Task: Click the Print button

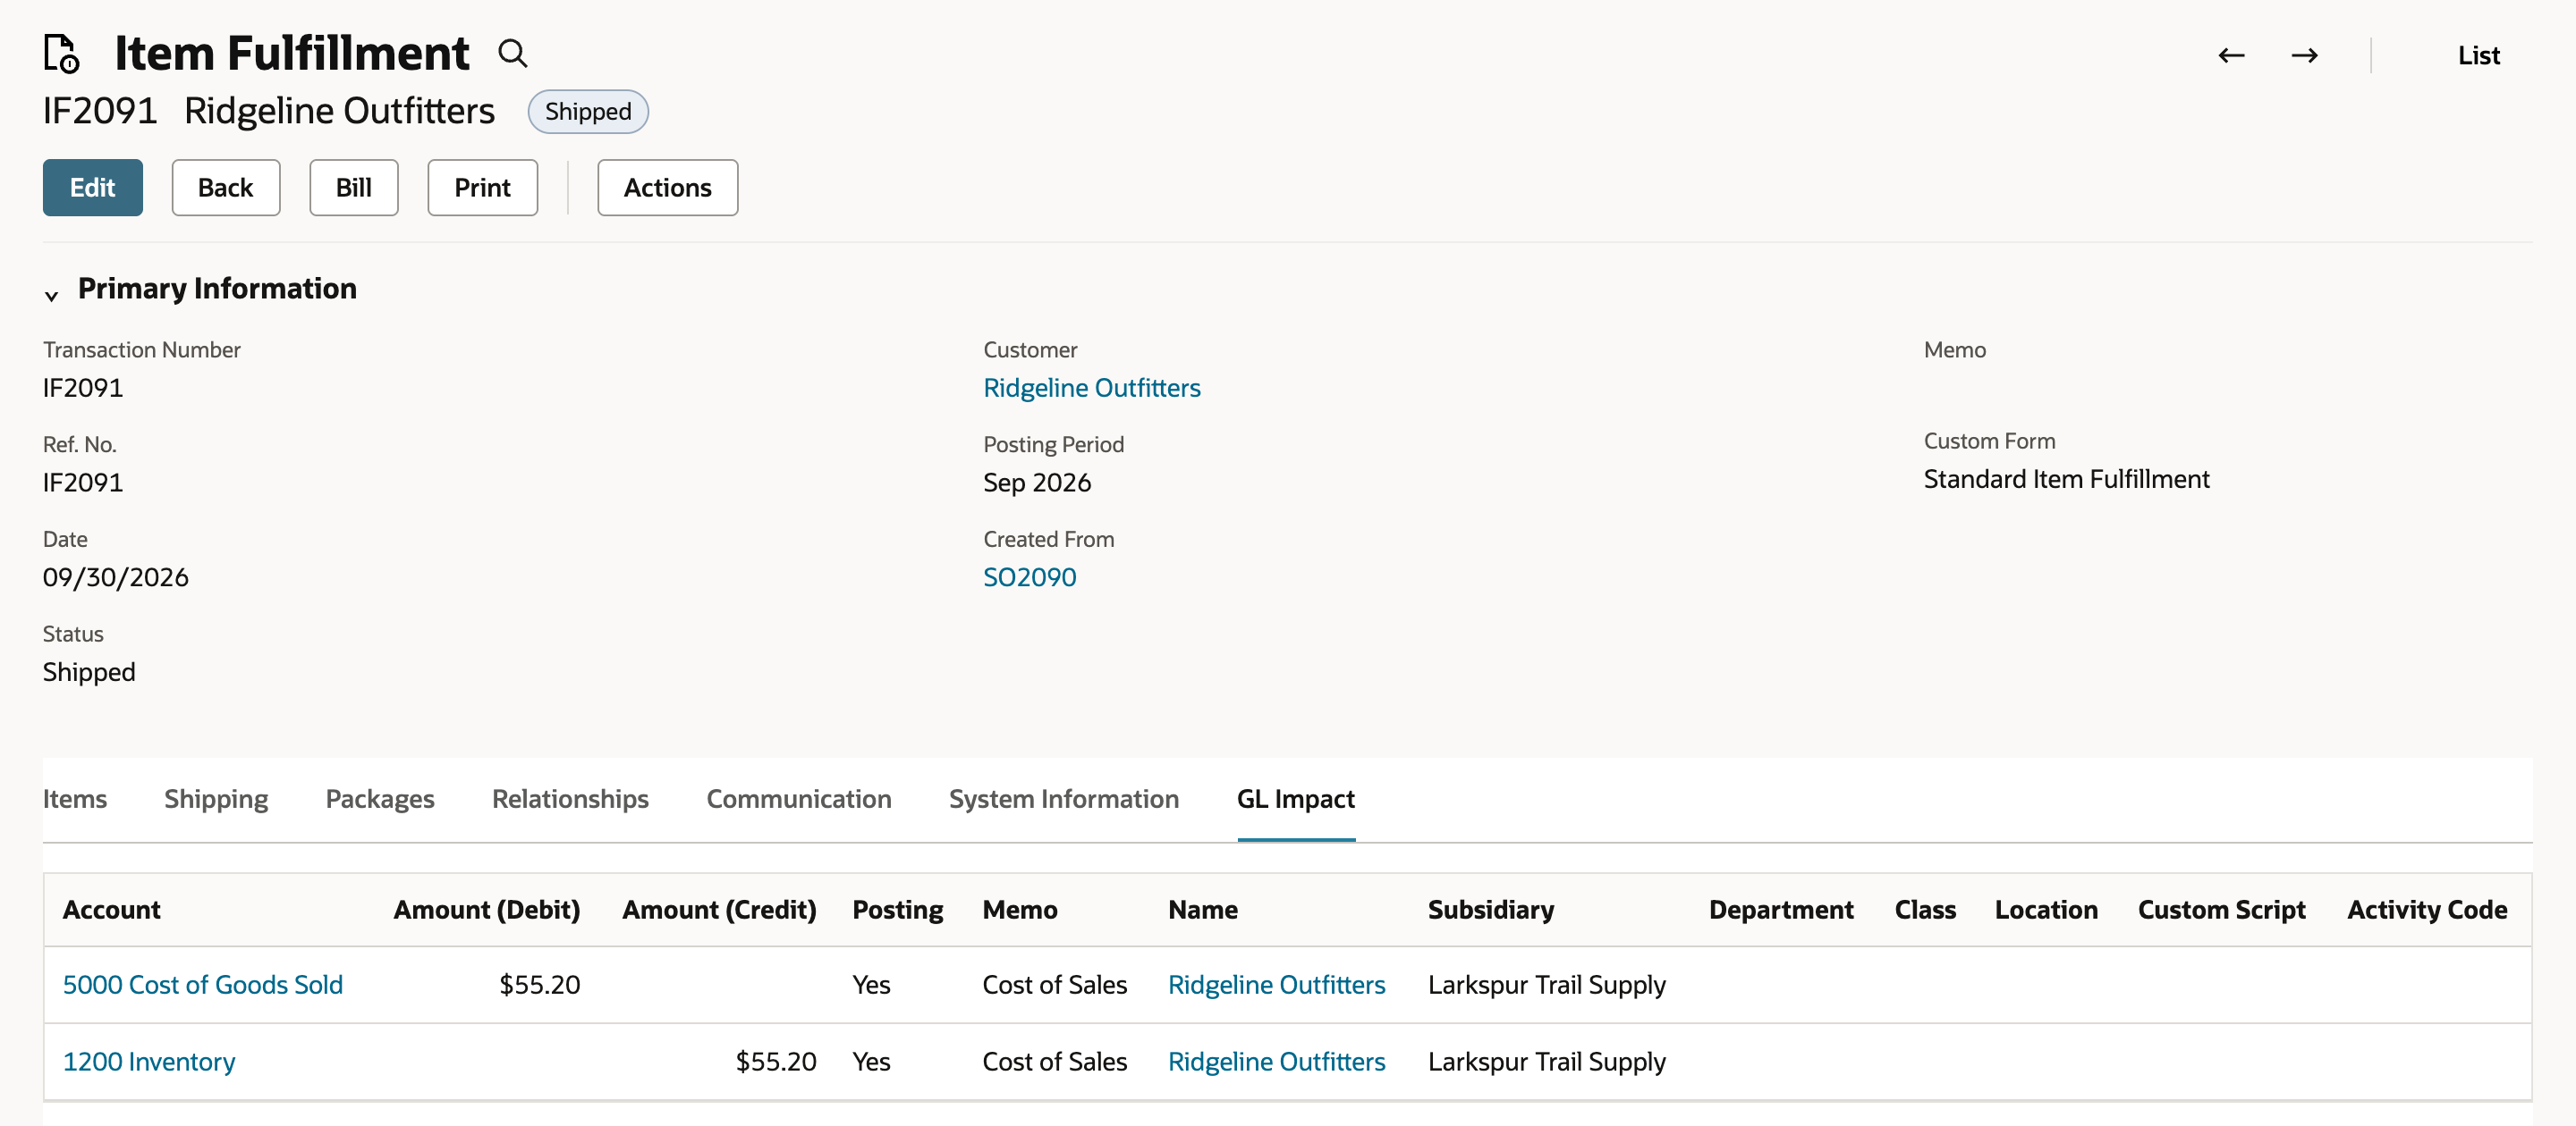Action: coord(483,188)
